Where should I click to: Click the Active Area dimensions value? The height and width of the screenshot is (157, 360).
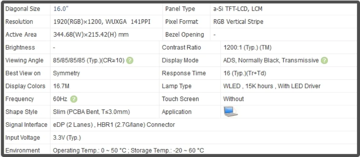tap(91, 34)
